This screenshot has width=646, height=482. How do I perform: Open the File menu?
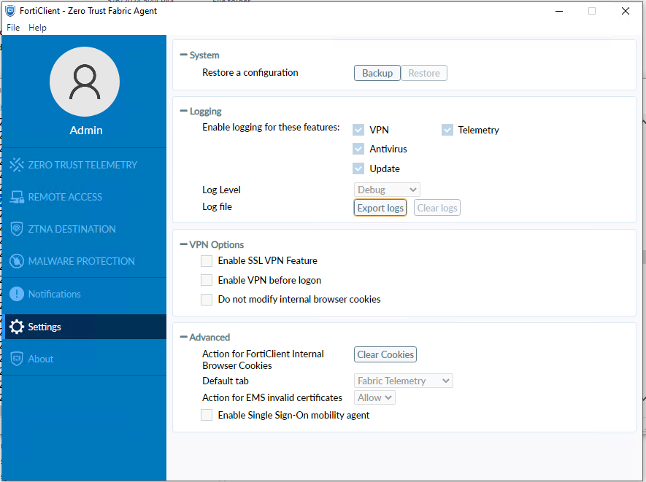pyautogui.click(x=13, y=28)
